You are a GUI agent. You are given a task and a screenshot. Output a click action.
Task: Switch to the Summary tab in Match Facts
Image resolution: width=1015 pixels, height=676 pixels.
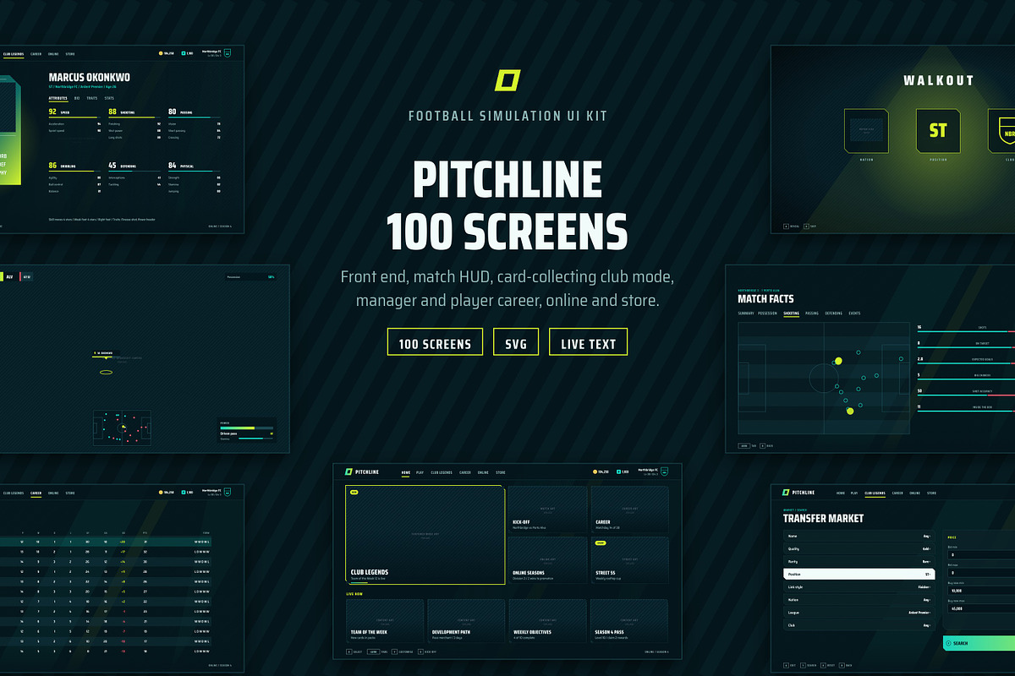coord(746,313)
